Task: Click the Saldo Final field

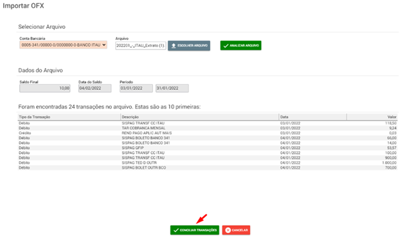Action: pyautogui.click(x=45, y=89)
